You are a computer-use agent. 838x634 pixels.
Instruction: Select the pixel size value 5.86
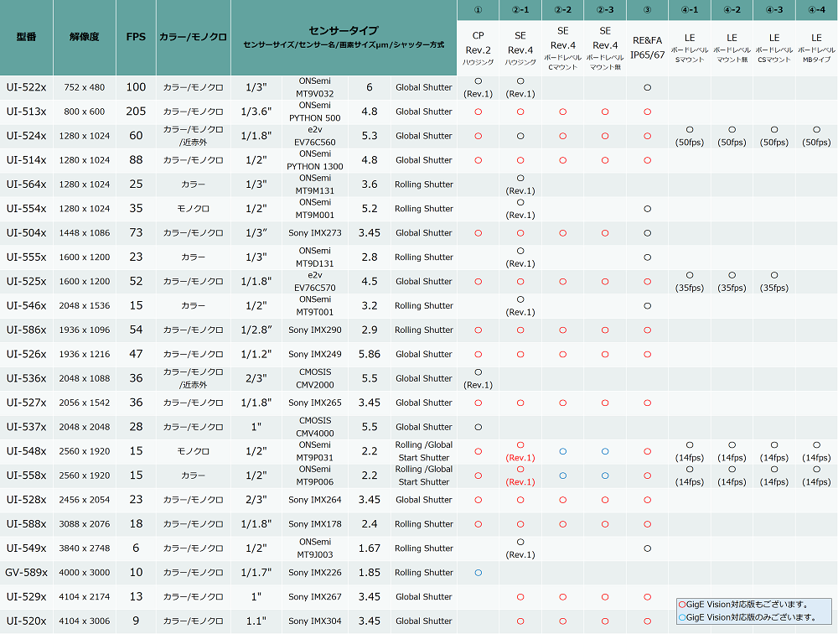pyautogui.click(x=370, y=354)
